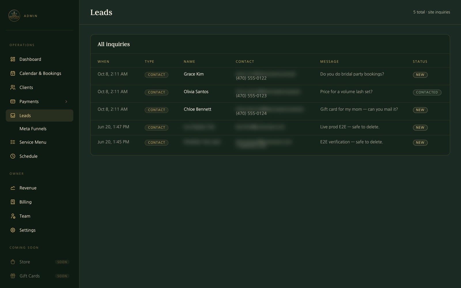Click the Gift Cards gift icon
Screen dimensions: 461x288
(13, 276)
